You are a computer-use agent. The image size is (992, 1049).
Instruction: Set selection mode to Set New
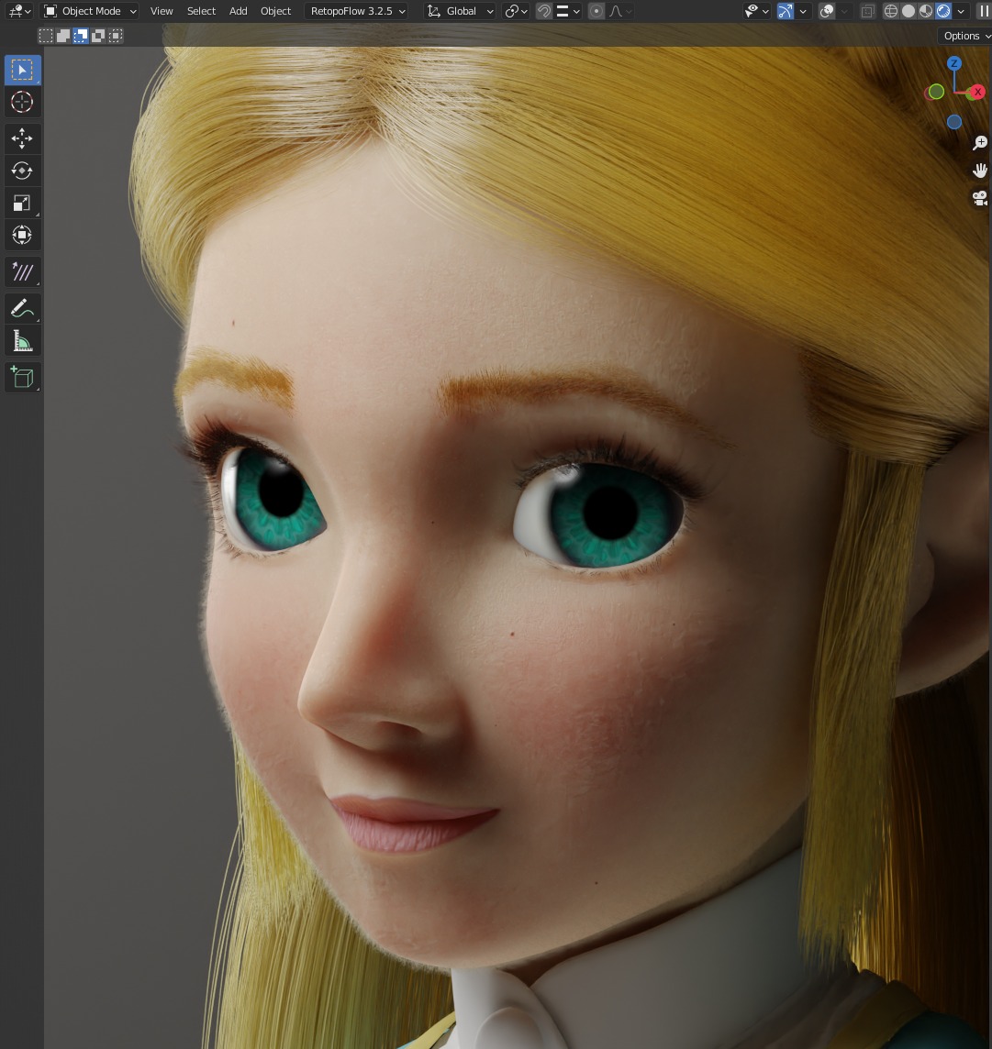coord(46,36)
